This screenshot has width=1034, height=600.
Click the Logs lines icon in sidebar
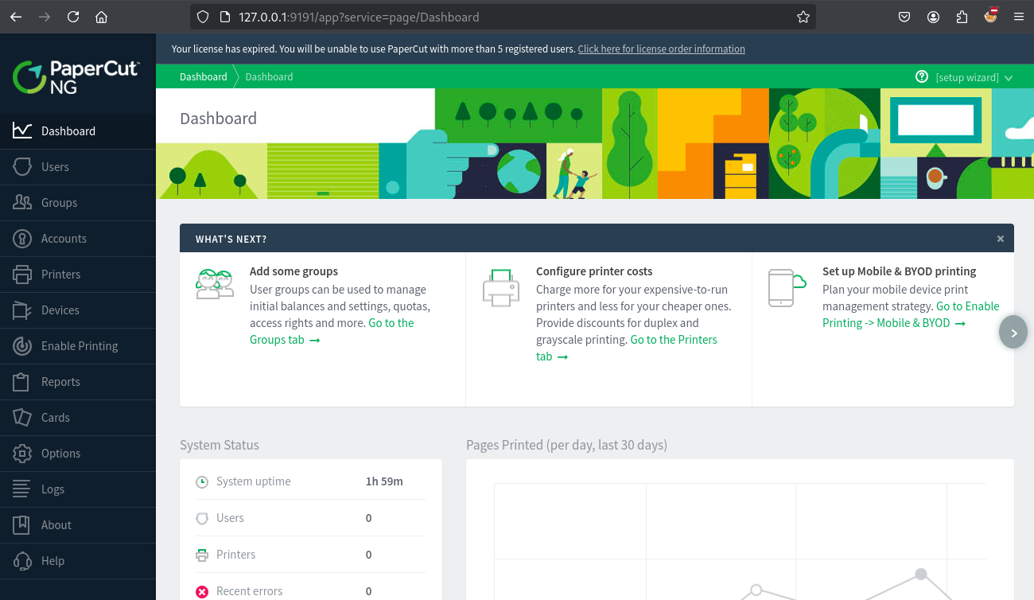pos(22,489)
